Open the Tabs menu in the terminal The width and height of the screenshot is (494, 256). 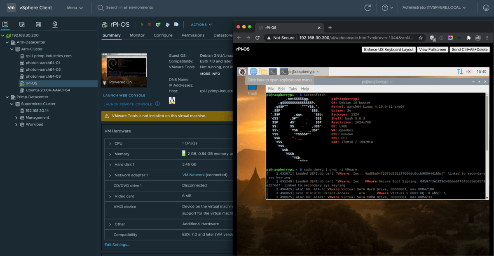pyautogui.click(x=293, y=89)
